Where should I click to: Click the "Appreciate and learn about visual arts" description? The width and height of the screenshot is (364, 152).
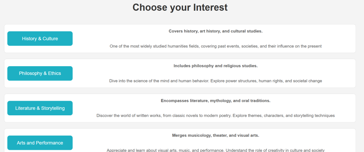click(x=215, y=150)
